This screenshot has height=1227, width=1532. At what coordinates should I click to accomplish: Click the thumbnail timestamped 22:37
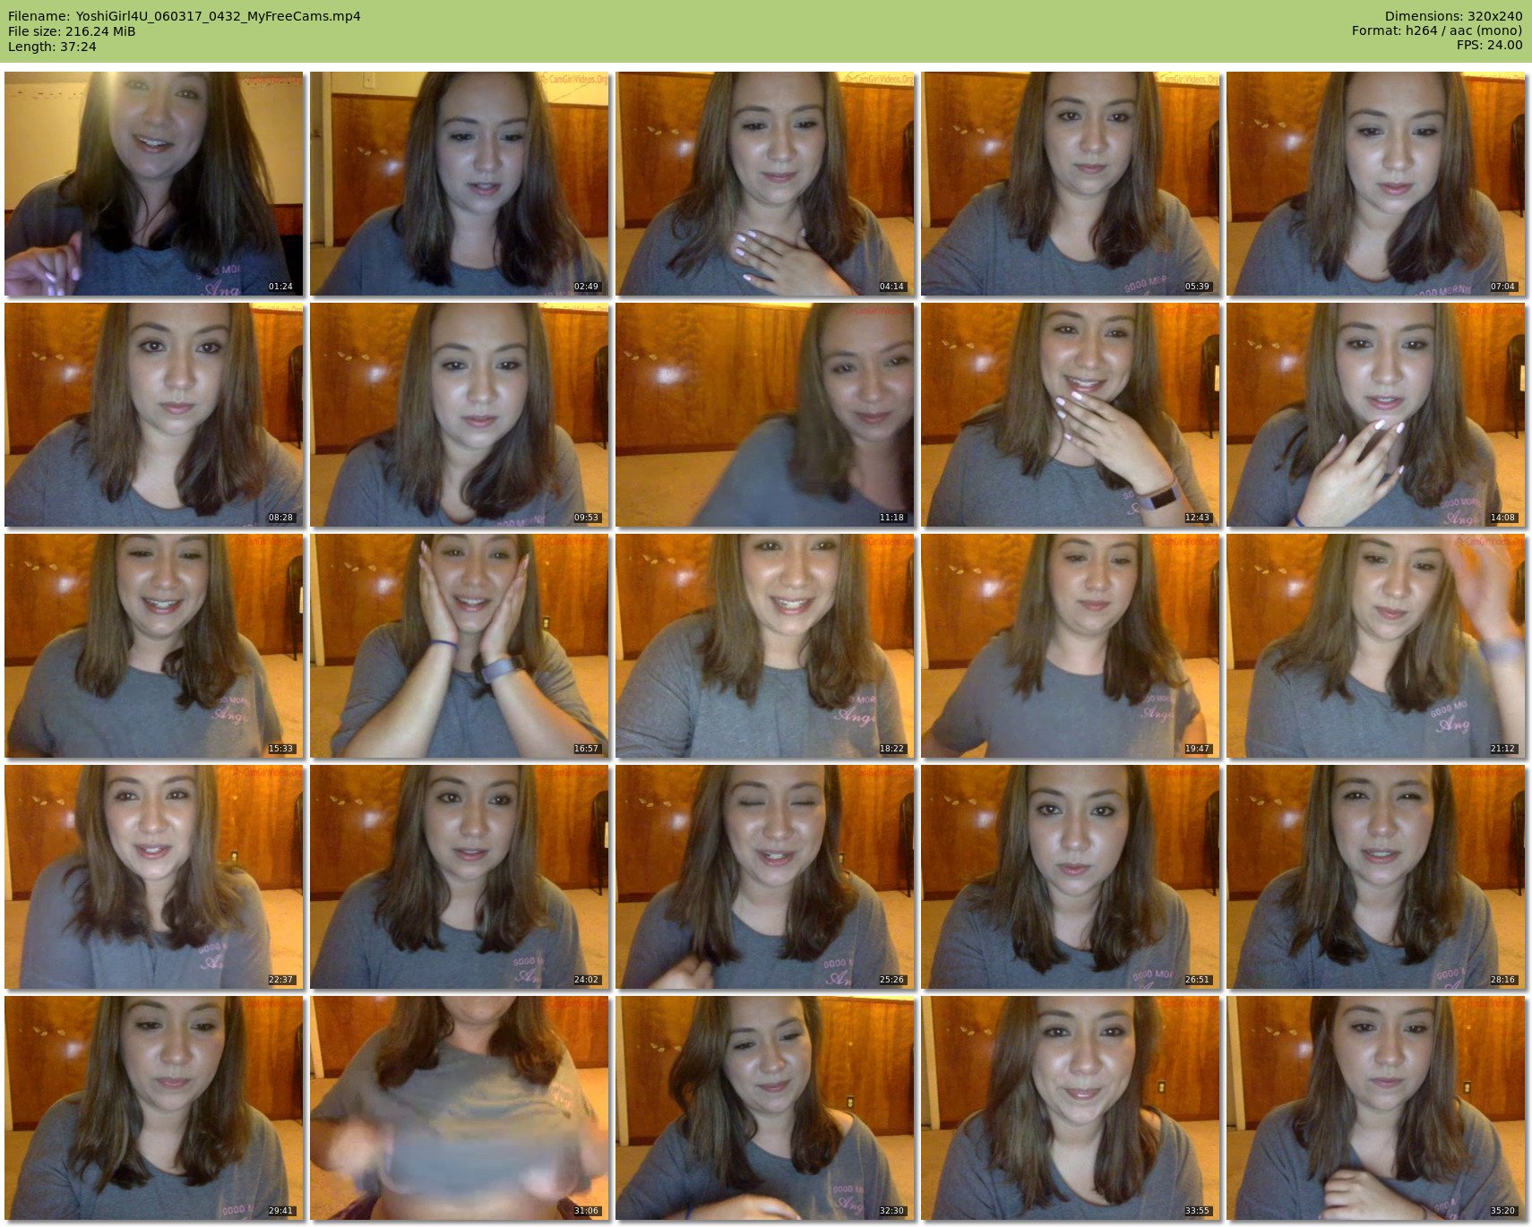click(154, 877)
